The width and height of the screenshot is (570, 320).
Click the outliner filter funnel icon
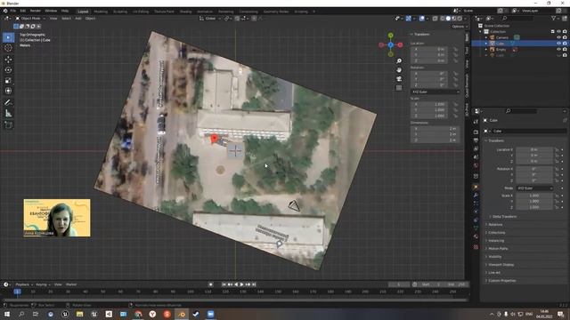tap(553, 18)
